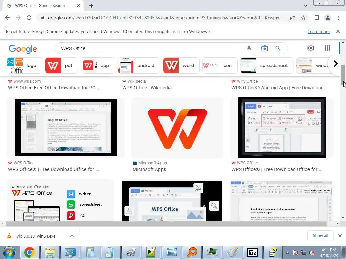Screen dimensions: 346x259
Task: Open the downloaded vlc-3.0.18-win64.exe file
Action: pyautogui.click(x=36, y=236)
